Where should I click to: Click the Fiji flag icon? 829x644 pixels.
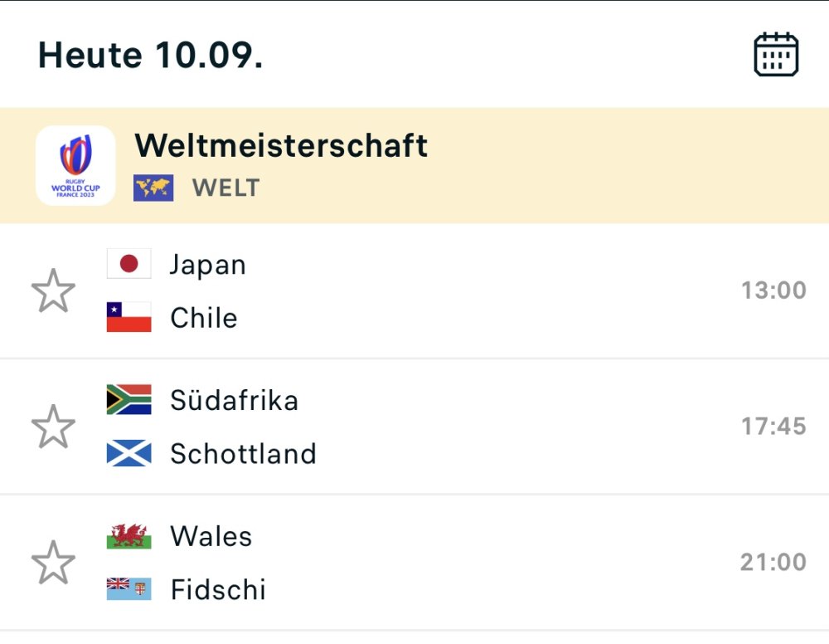129,589
